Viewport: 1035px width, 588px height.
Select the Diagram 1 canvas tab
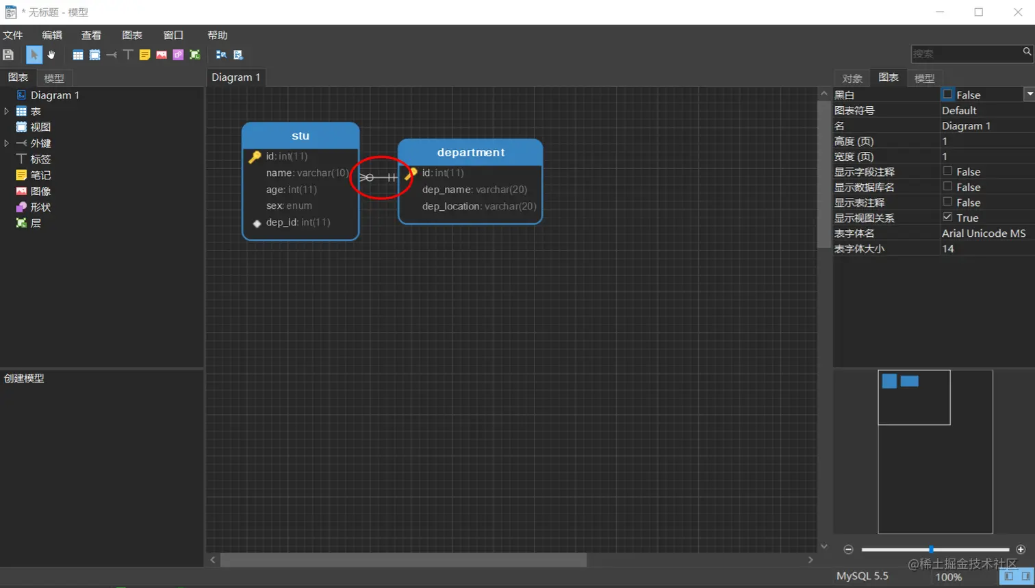(236, 77)
